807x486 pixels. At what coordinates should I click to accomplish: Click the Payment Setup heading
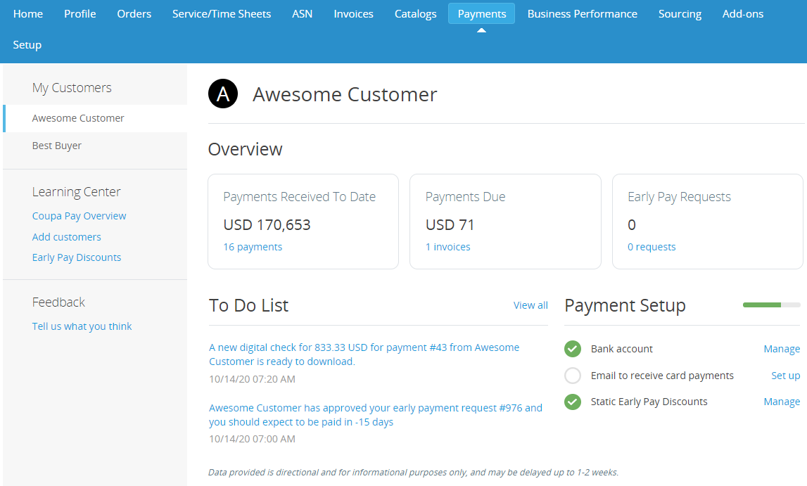pyautogui.click(x=625, y=305)
